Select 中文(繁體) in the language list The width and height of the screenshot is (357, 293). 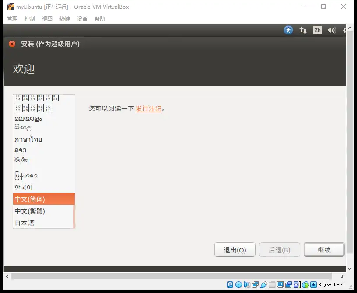coord(30,211)
